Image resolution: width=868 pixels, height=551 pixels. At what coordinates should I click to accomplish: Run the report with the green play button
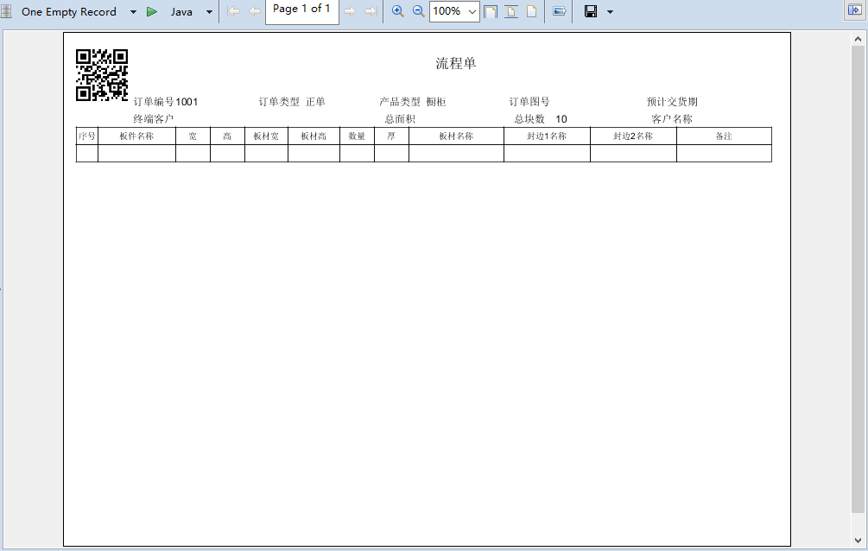click(x=152, y=11)
